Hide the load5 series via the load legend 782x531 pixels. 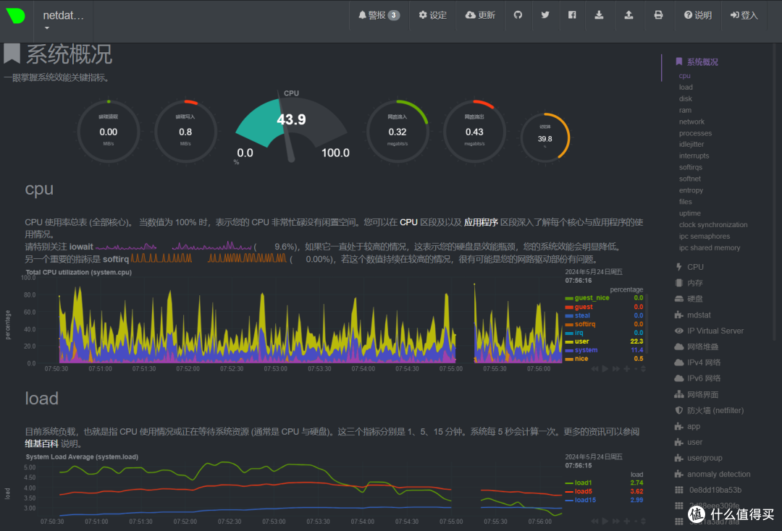click(584, 490)
